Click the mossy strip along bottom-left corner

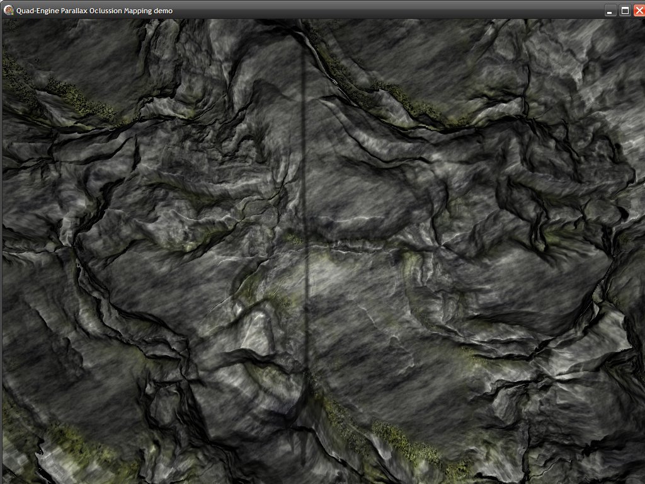pos(69,438)
